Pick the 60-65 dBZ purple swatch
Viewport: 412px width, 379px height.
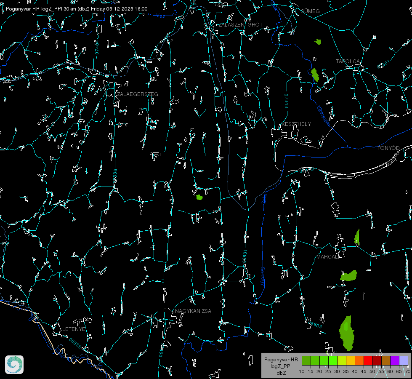point(395,360)
